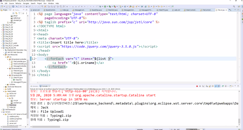
Task: Click the Last Edit Location arrow icon
Action: (x=159, y=6)
